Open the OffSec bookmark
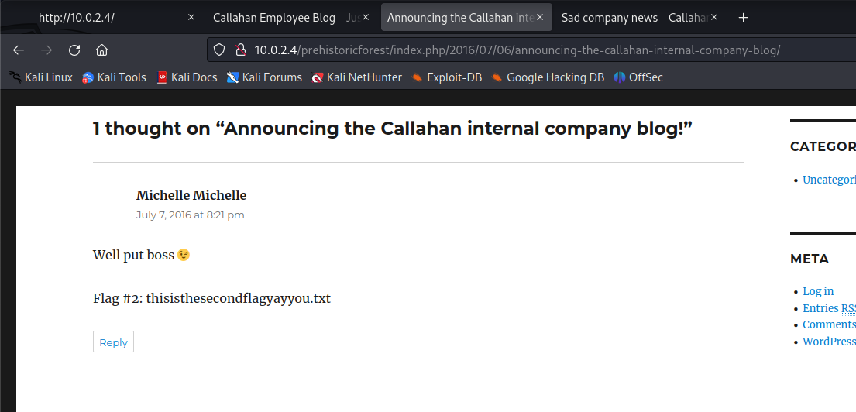The image size is (856, 412). coord(639,77)
